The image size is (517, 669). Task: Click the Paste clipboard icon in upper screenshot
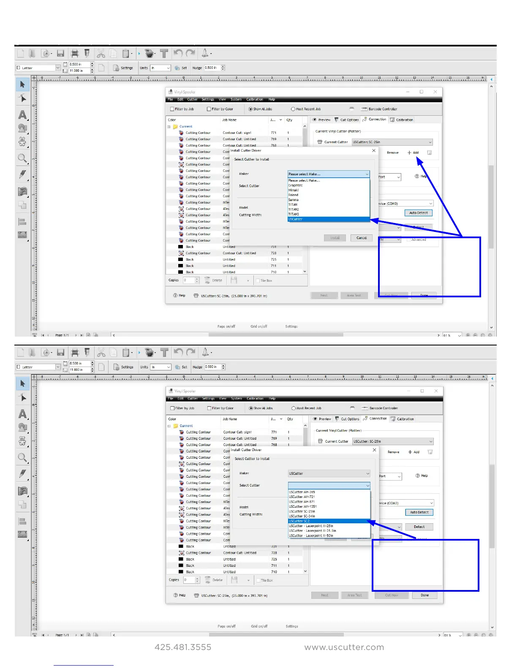pyautogui.click(x=125, y=53)
